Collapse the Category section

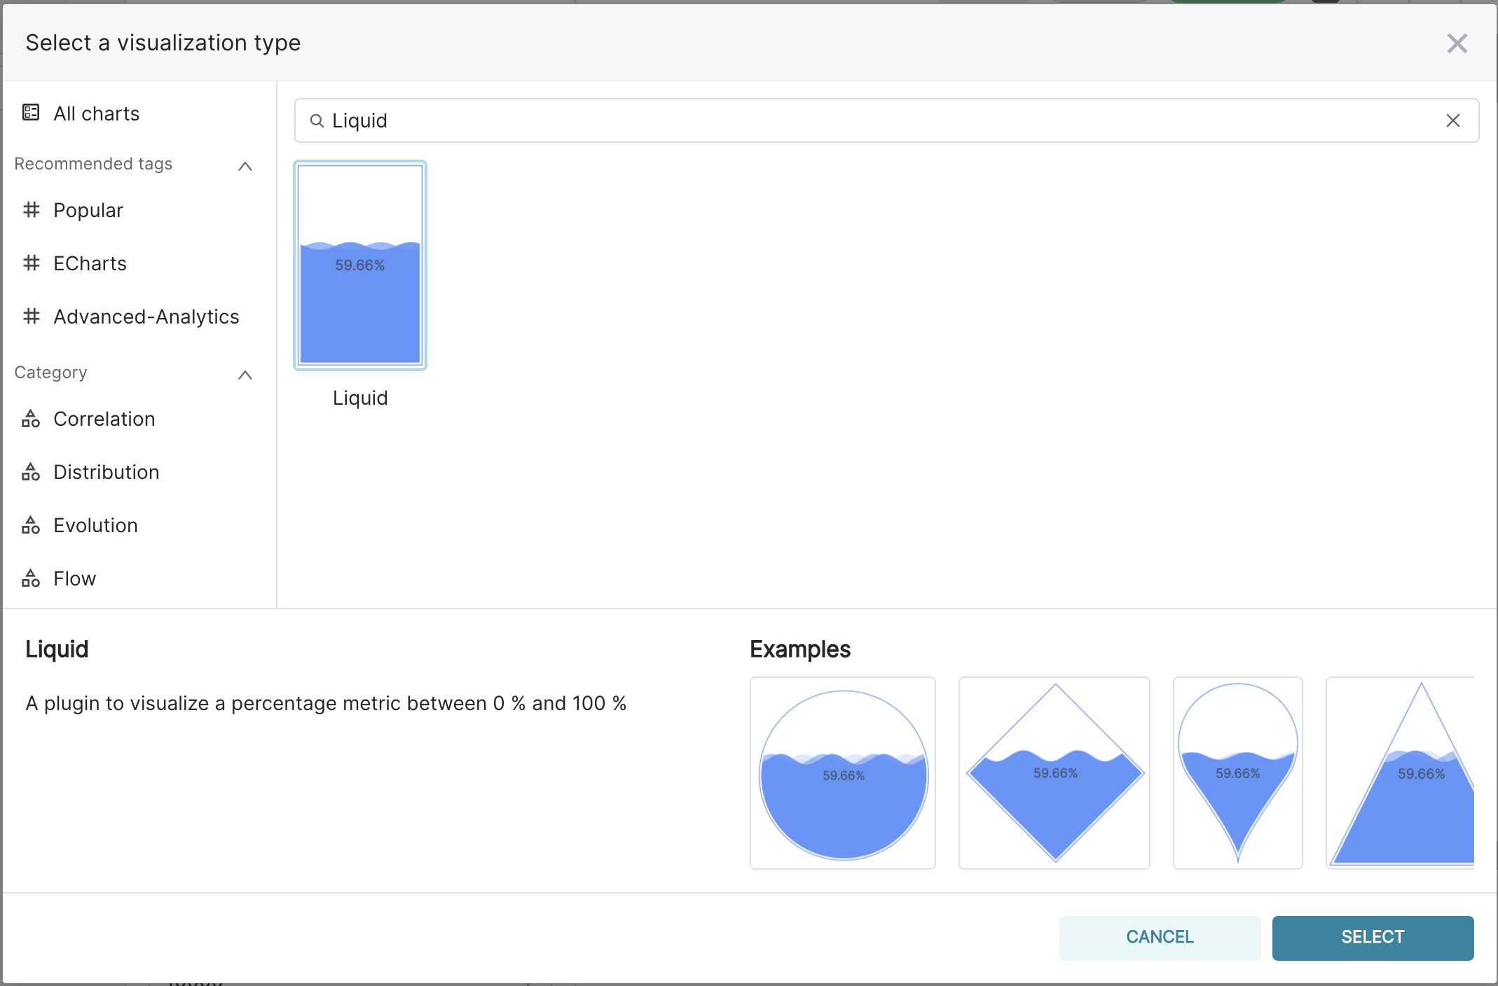pos(245,375)
